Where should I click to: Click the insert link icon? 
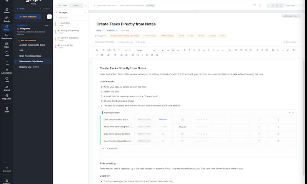click(x=97, y=55)
